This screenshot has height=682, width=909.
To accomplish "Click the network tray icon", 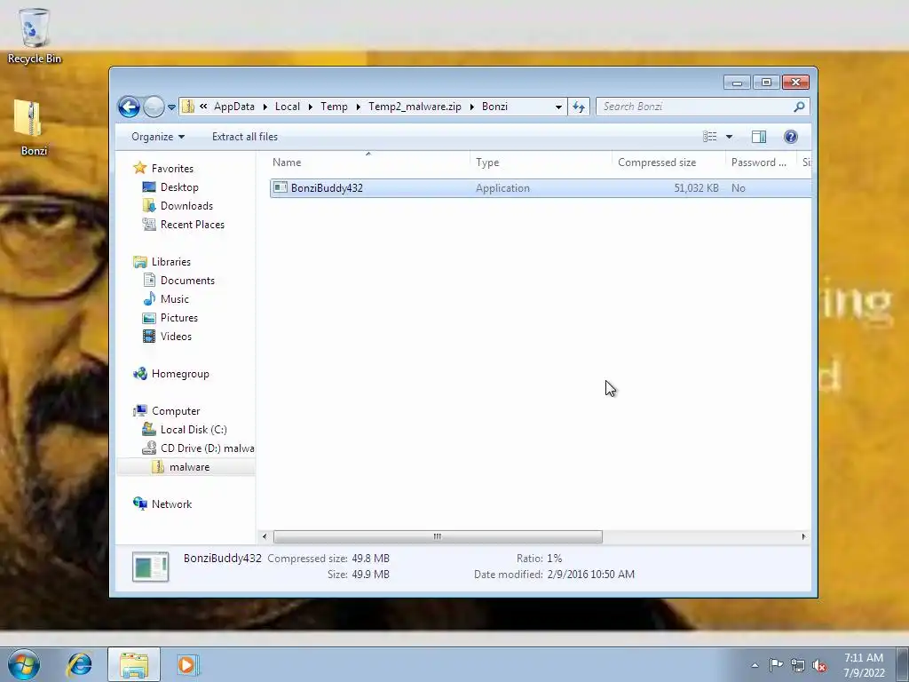I will [x=798, y=665].
